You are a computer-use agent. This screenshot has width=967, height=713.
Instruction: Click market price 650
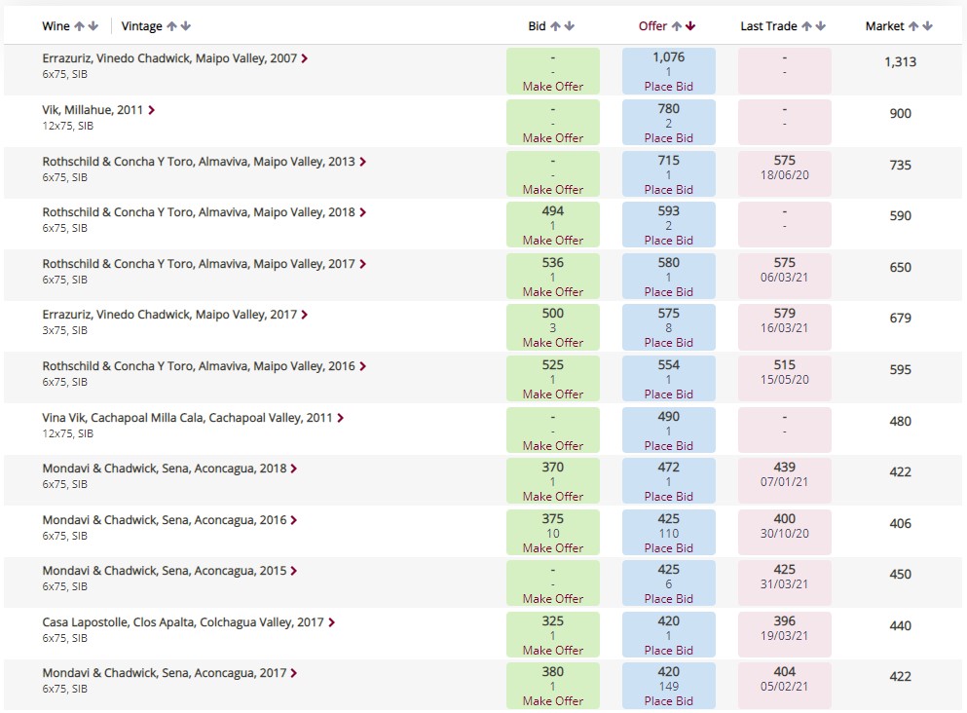click(x=901, y=268)
